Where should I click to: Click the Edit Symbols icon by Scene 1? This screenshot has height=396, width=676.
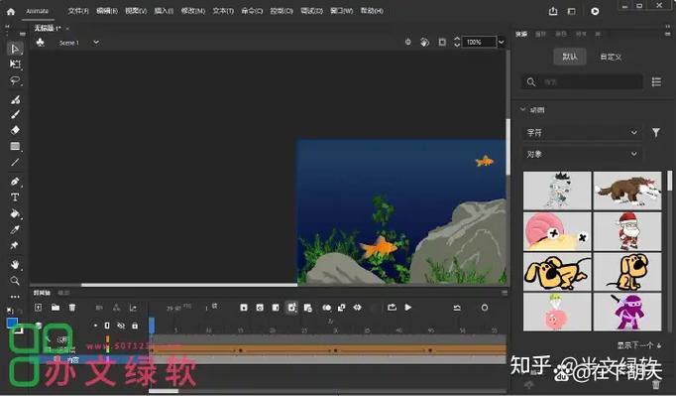click(40, 43)
